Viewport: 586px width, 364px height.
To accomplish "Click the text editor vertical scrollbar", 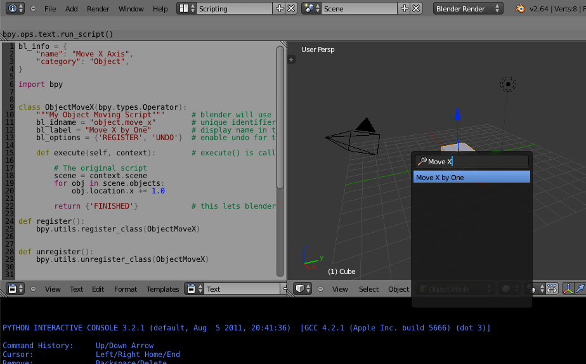I will click(x=280, y=118).
